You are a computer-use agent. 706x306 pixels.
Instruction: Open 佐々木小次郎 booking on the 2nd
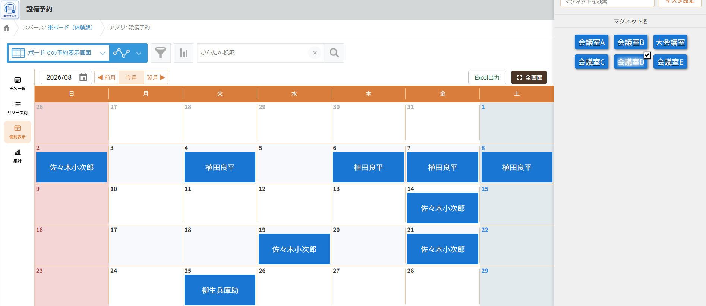pos(72,167)
